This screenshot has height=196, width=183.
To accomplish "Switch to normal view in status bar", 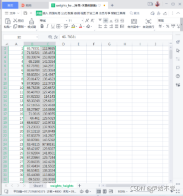I will (99, 192).
